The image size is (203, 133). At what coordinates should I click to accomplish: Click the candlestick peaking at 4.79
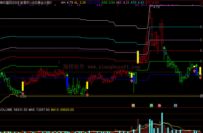150,14
